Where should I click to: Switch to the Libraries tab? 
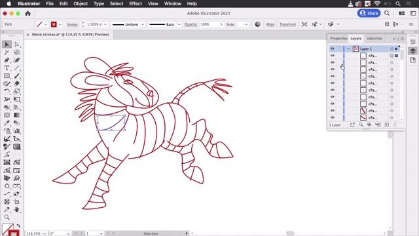click(374, 39)
